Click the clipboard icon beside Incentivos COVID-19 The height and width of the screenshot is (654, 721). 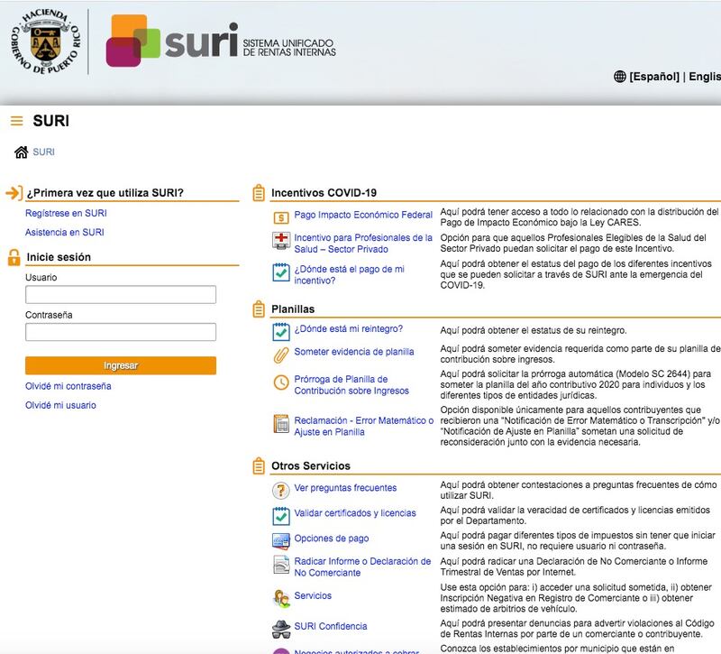click(x=259, y=193)
